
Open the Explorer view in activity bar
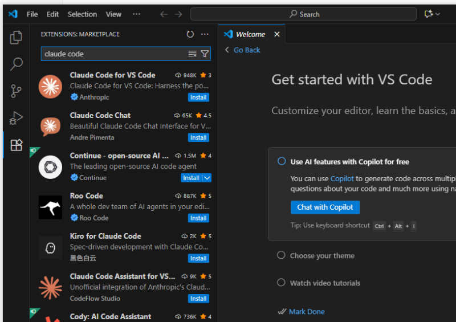pos(16,37)
